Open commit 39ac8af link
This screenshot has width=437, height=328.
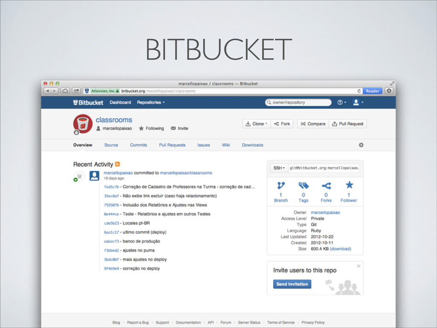pos(111,196)
